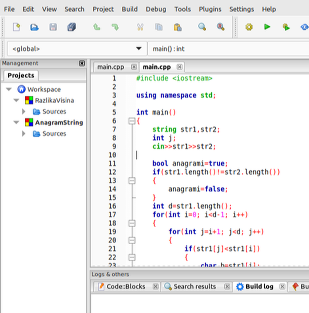Image resolution: width=309 pixels, height=313 pixels.
Task: Close the Management panel
Action: [x=82, y=63]
